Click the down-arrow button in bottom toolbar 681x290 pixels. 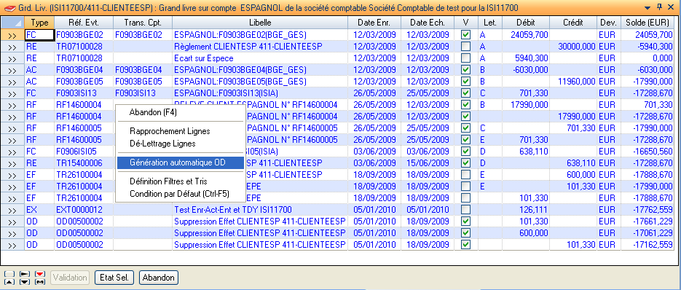[25, 282]
